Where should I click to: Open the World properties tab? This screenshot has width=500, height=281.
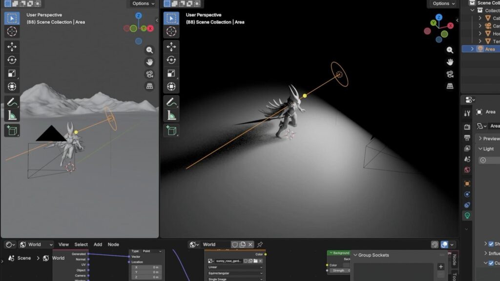[x=467, y=170]
